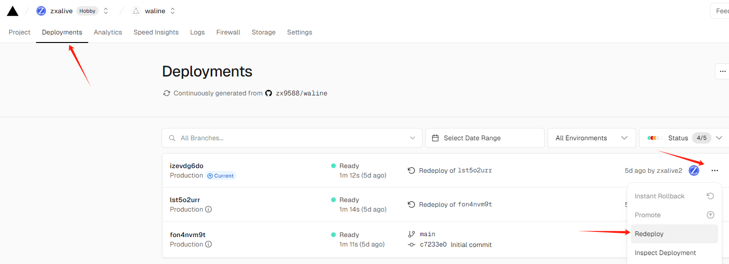This screenshot has height=264, width=729.
Task: Click the Select Date Range picker
Action: [x=485, y=138]
